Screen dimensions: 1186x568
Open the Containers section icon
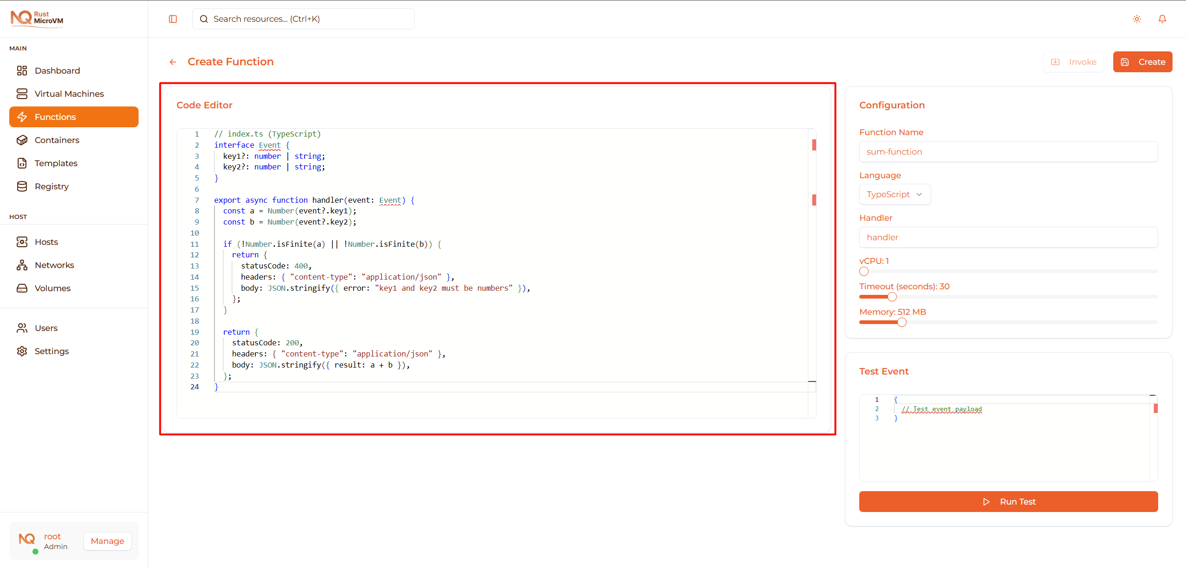(x=22, y=140)
